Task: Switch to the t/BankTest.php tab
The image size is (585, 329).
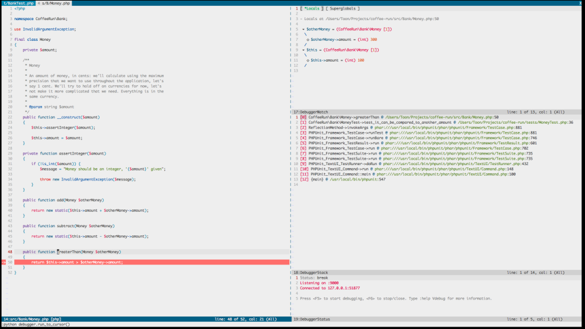Action: [18, 3]
